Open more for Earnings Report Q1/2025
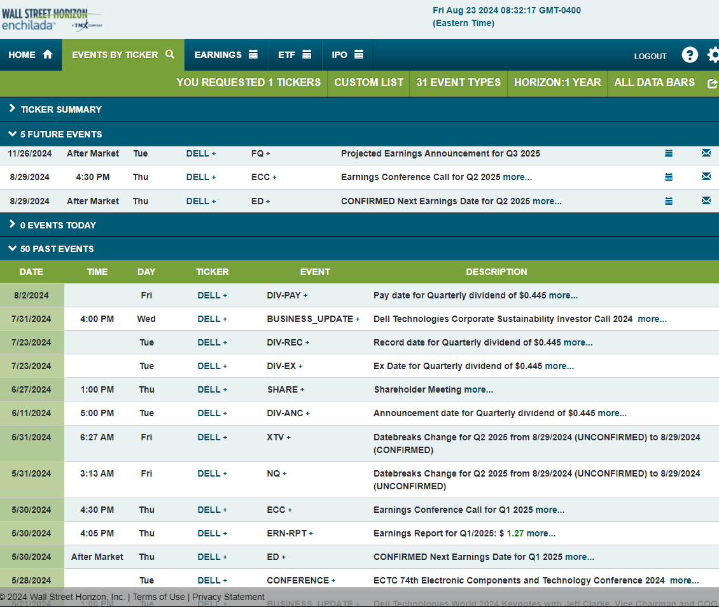Viewport: 719px width, 607px height. coord(541,534)
